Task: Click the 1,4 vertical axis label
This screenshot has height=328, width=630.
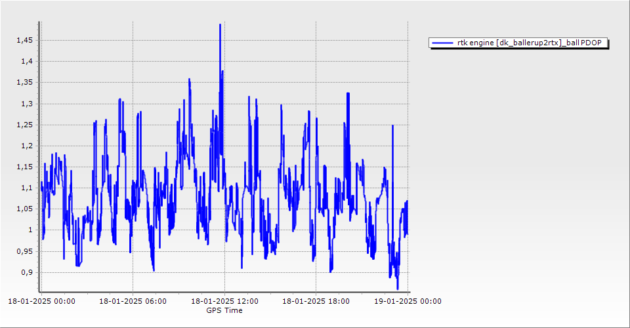Action: point(26,61)
